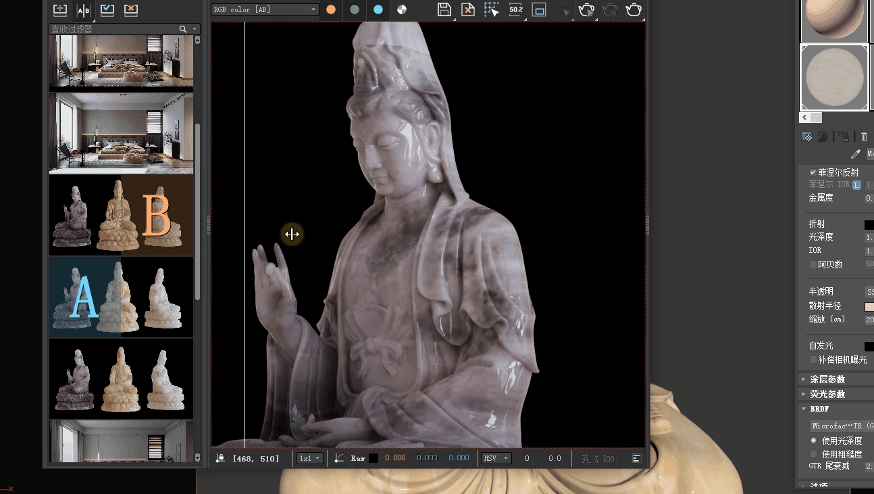Enable the 菲涅尔反射 checkbox
874x494 pixels.
(813, 172)
